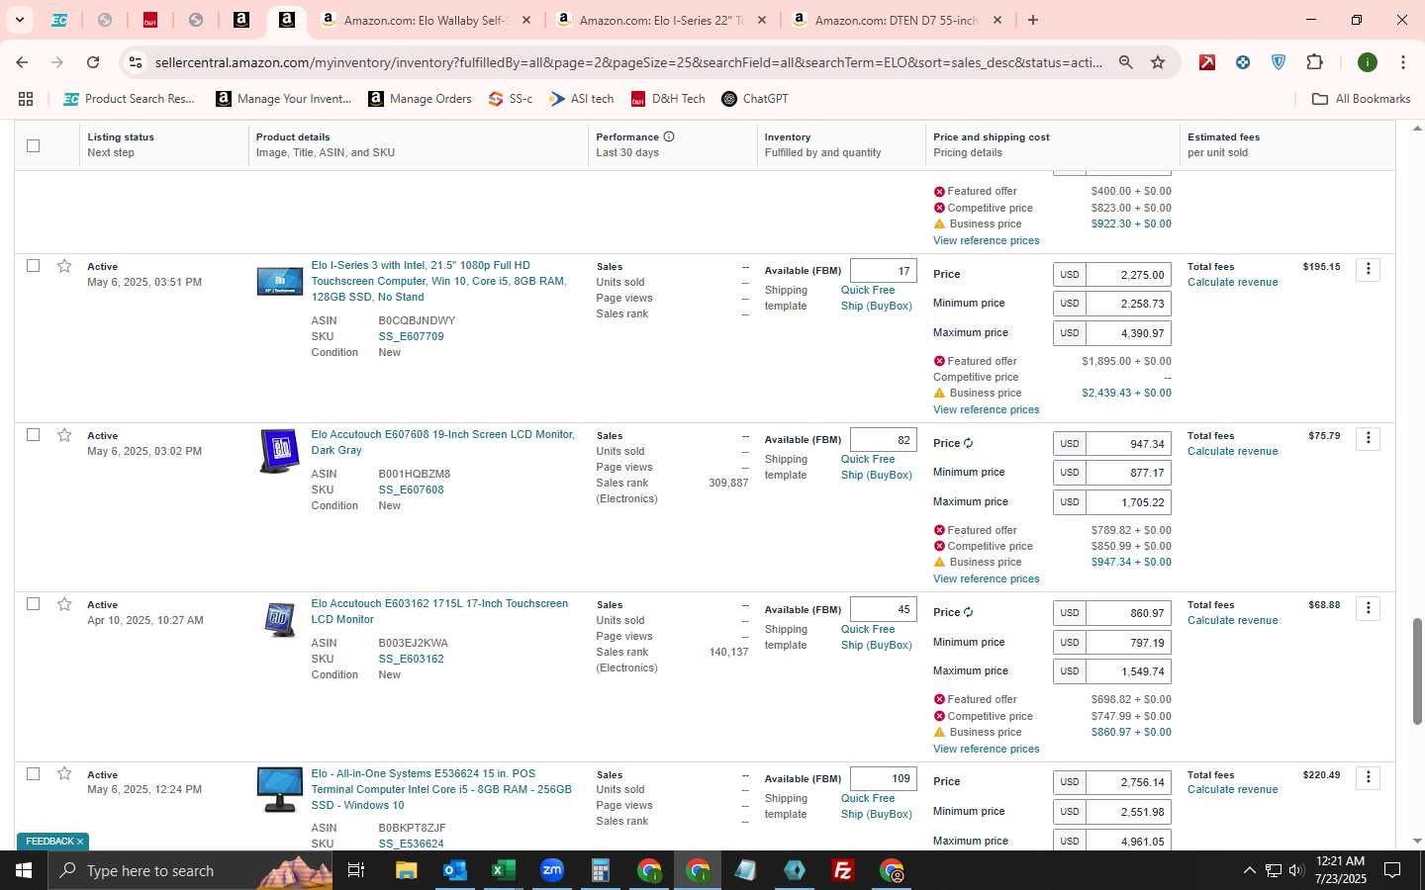Open All Bookmarks folder

pos(1361,99)
